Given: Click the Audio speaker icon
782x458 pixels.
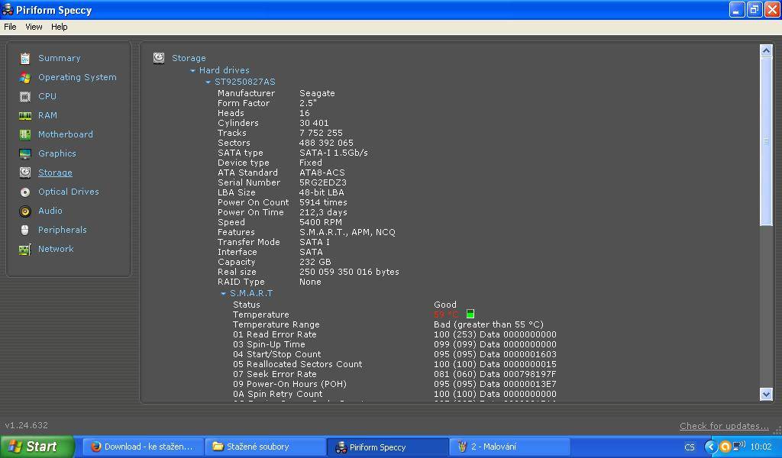Looking at the screenshot, I should click(x=25, y=211).
